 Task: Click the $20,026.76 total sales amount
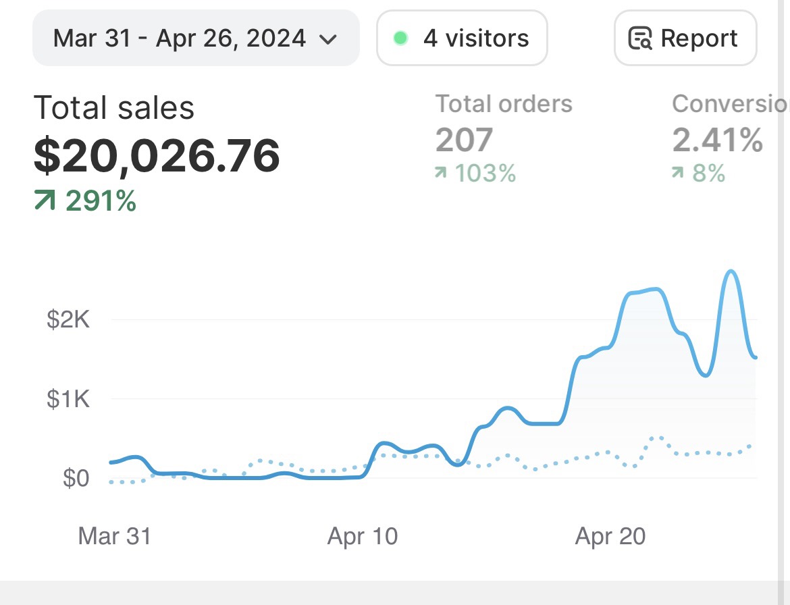point(157,155)
